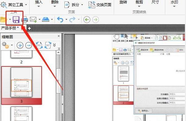Open the 裁剪 crop pages menu
Screen dimensions: 188x121
point(139,4)
